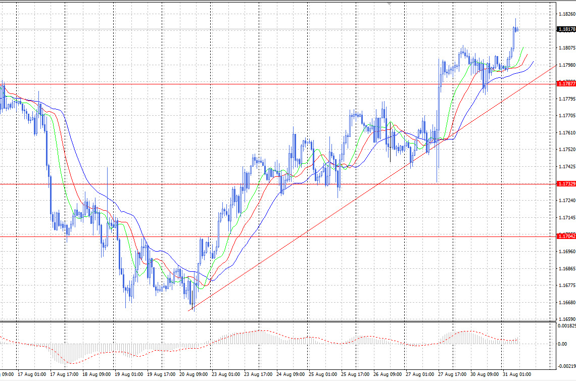This screenshot has height=381, width=576.
Task: Click price scale value 1.17145
Action: (567, 217)
